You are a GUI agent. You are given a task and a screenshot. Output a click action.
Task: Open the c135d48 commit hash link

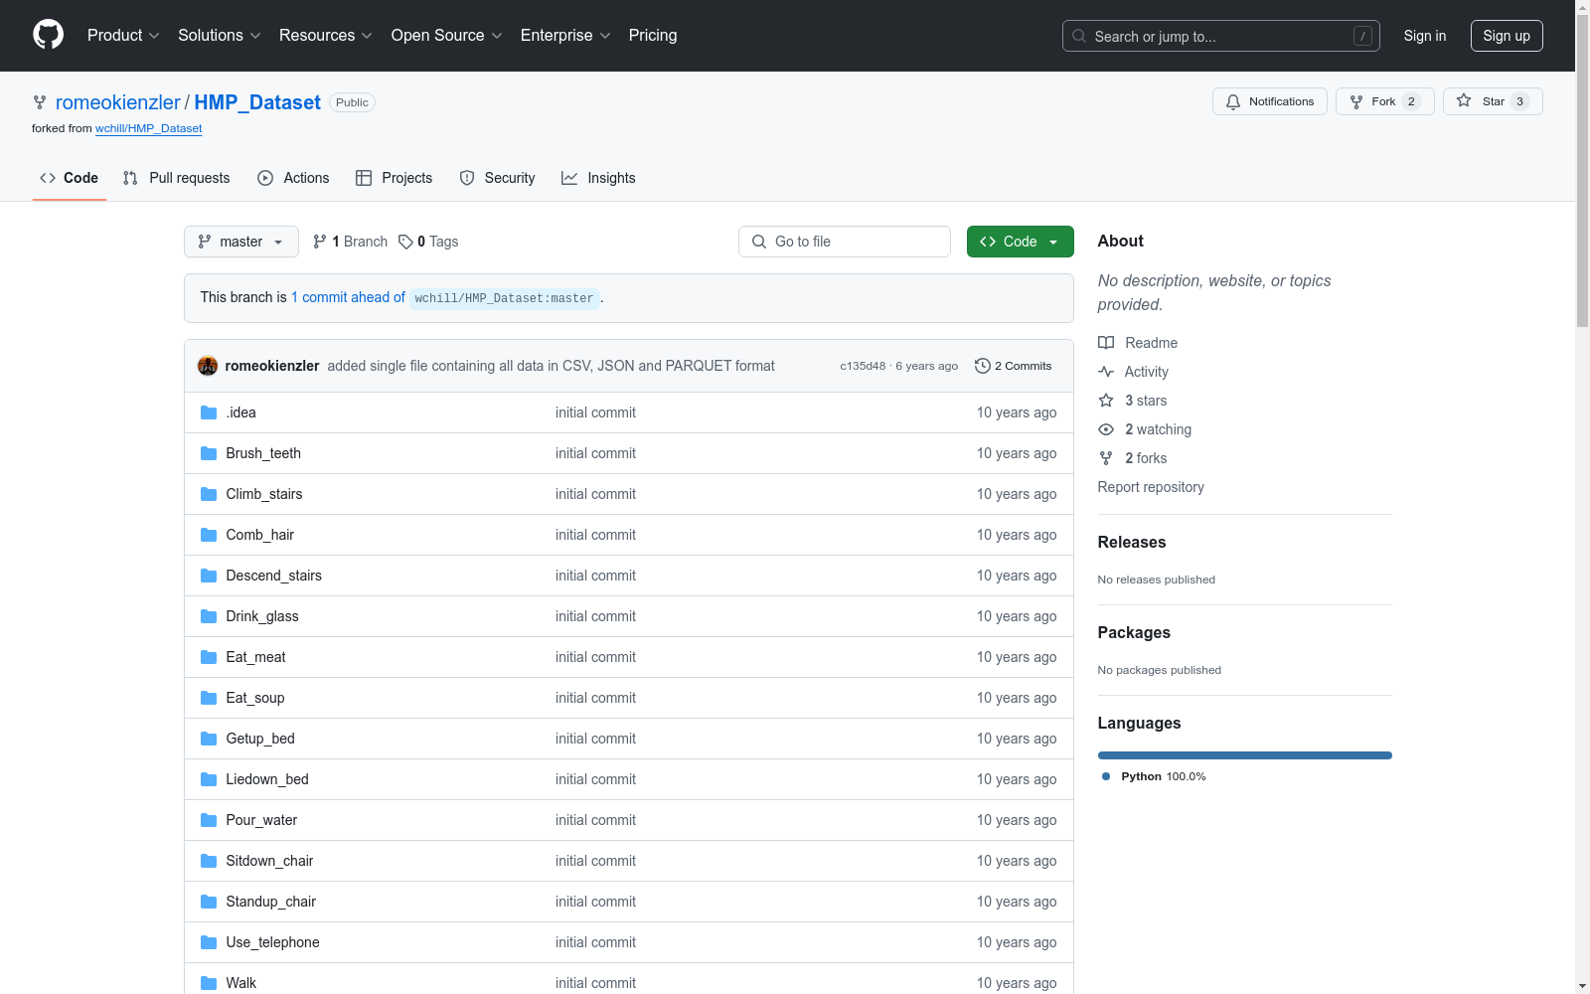[863, 366]
